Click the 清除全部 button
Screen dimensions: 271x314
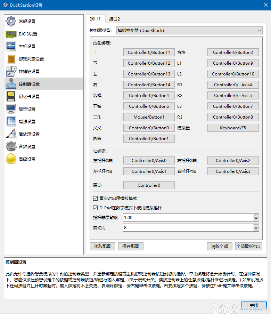(220, 246)
